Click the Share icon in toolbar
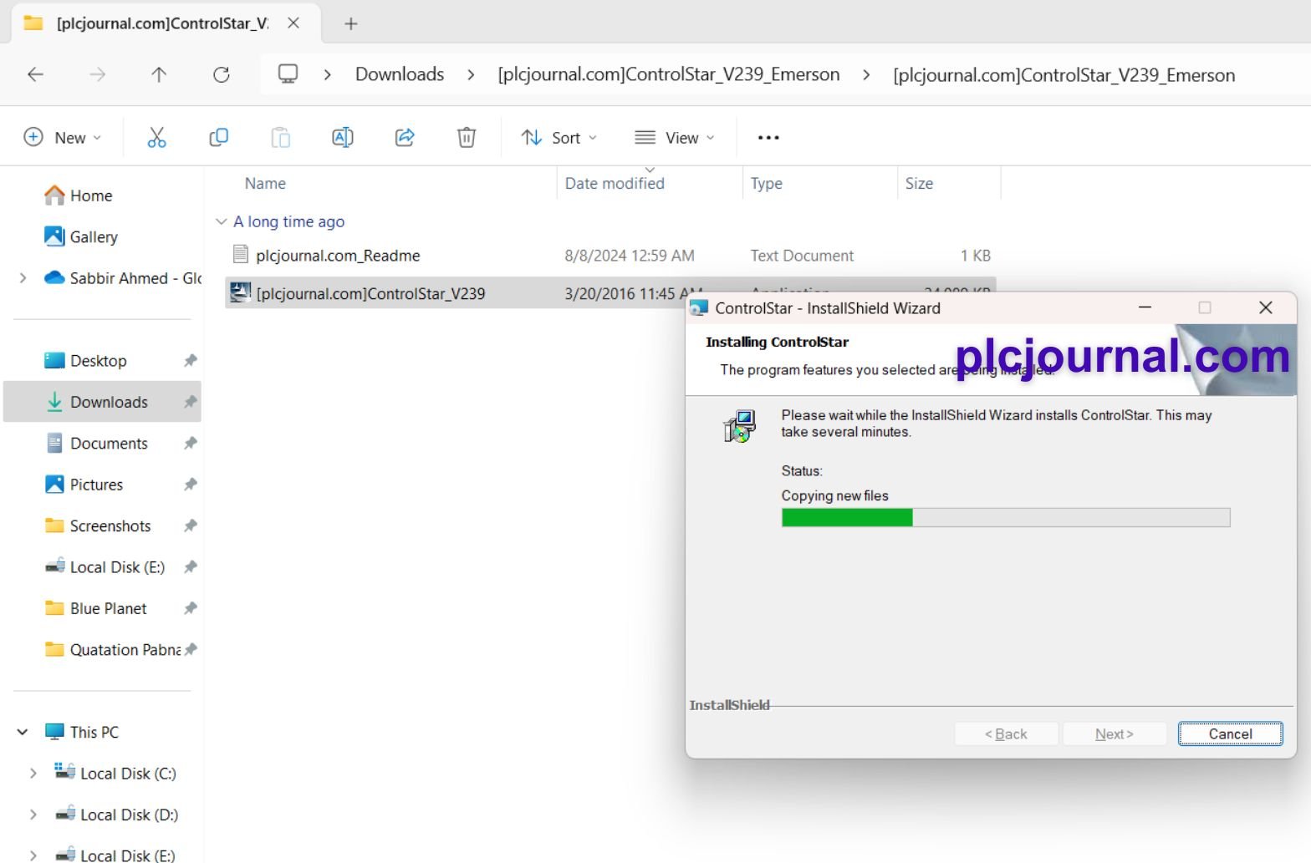 (x=405, y=138)
